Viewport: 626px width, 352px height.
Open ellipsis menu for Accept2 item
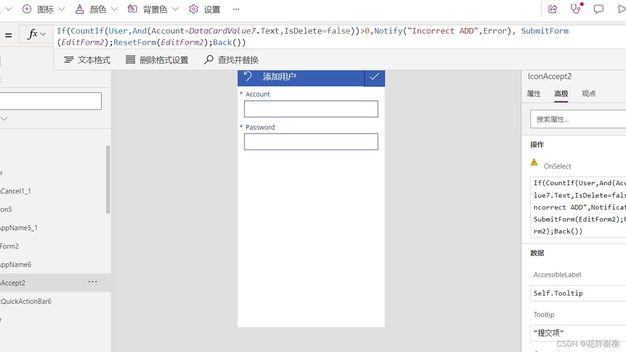[92, 282]
